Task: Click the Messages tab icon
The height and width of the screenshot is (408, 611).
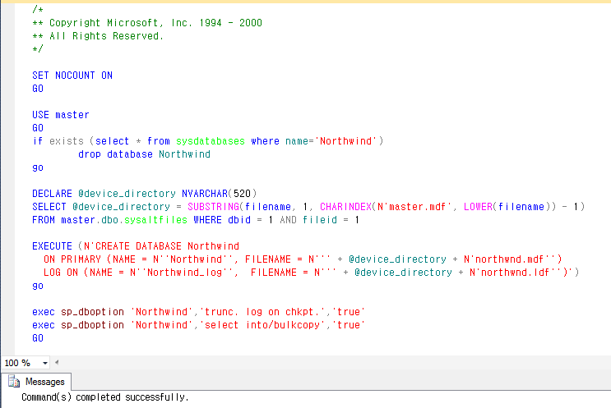Action: click(14, 382)
